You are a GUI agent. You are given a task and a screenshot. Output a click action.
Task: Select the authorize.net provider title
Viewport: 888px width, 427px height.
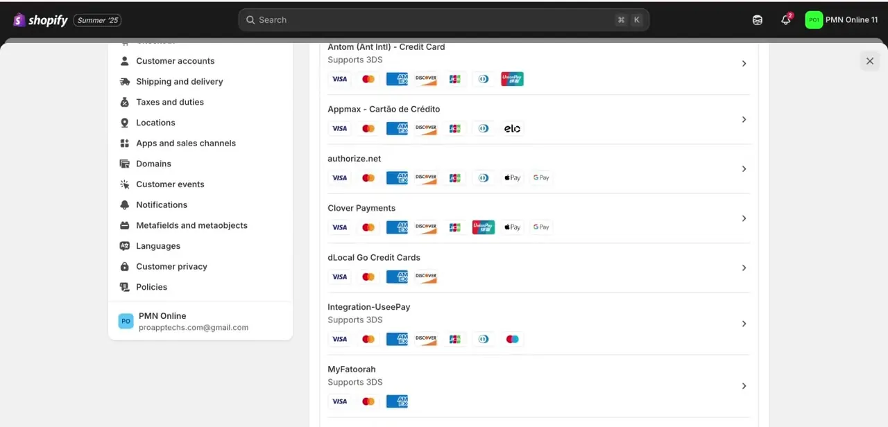tap(355, 159)
